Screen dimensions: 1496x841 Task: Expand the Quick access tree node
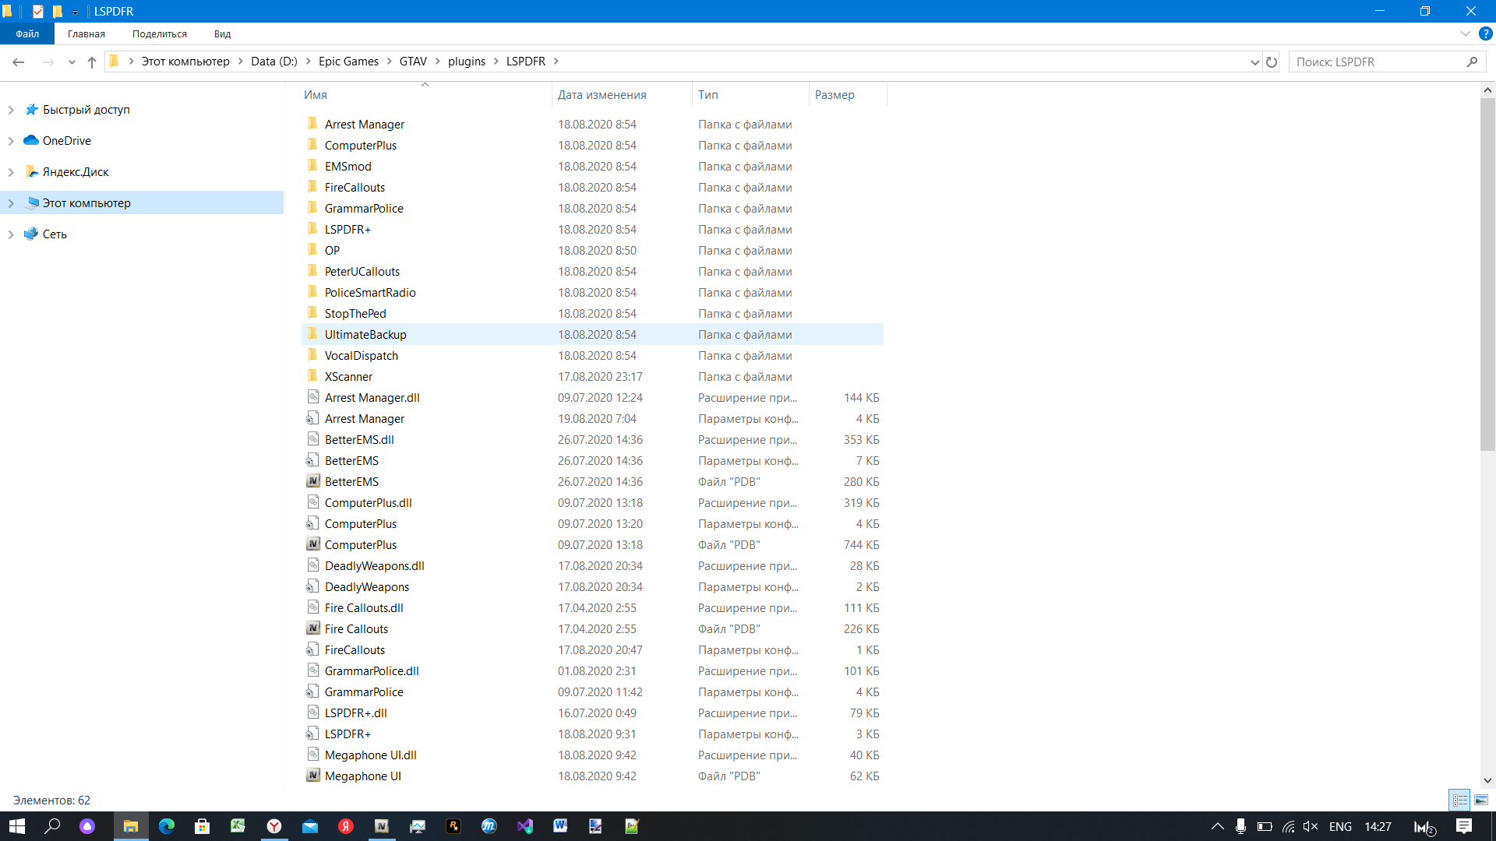[11, 110]
